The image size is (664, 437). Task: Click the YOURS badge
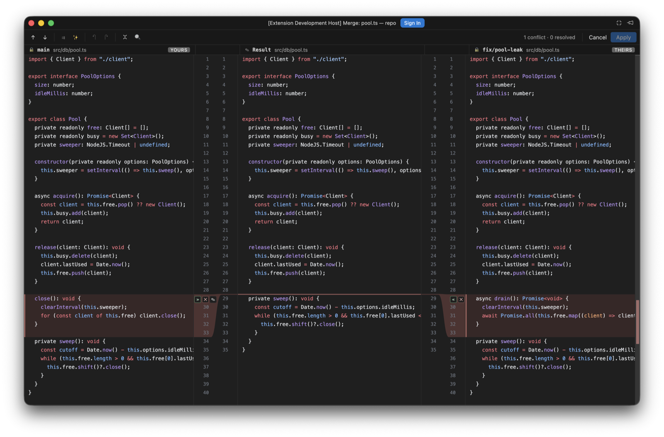click(179, 50)
